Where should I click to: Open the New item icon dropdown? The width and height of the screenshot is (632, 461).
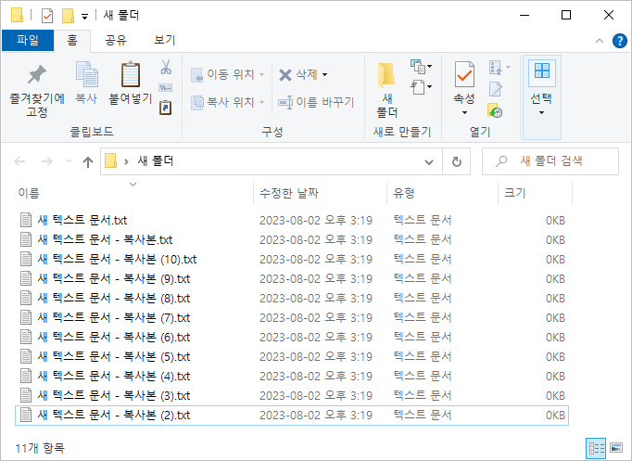[x=422, y=67]
